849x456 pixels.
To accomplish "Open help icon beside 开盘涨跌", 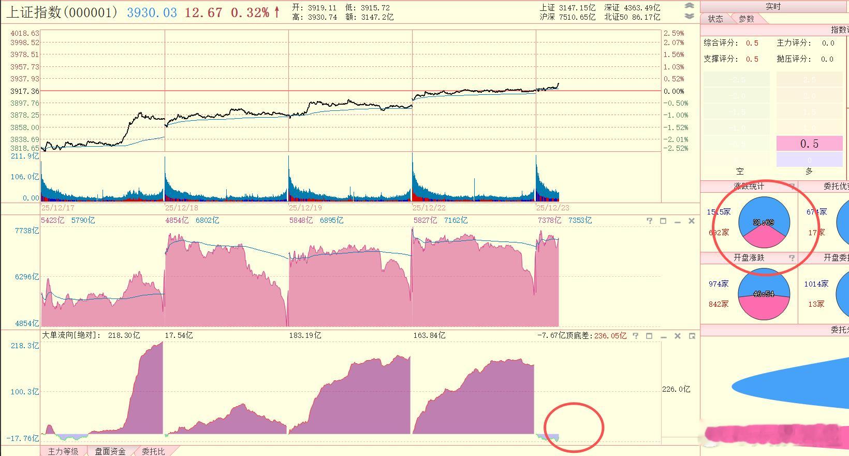I will [791, 258].
